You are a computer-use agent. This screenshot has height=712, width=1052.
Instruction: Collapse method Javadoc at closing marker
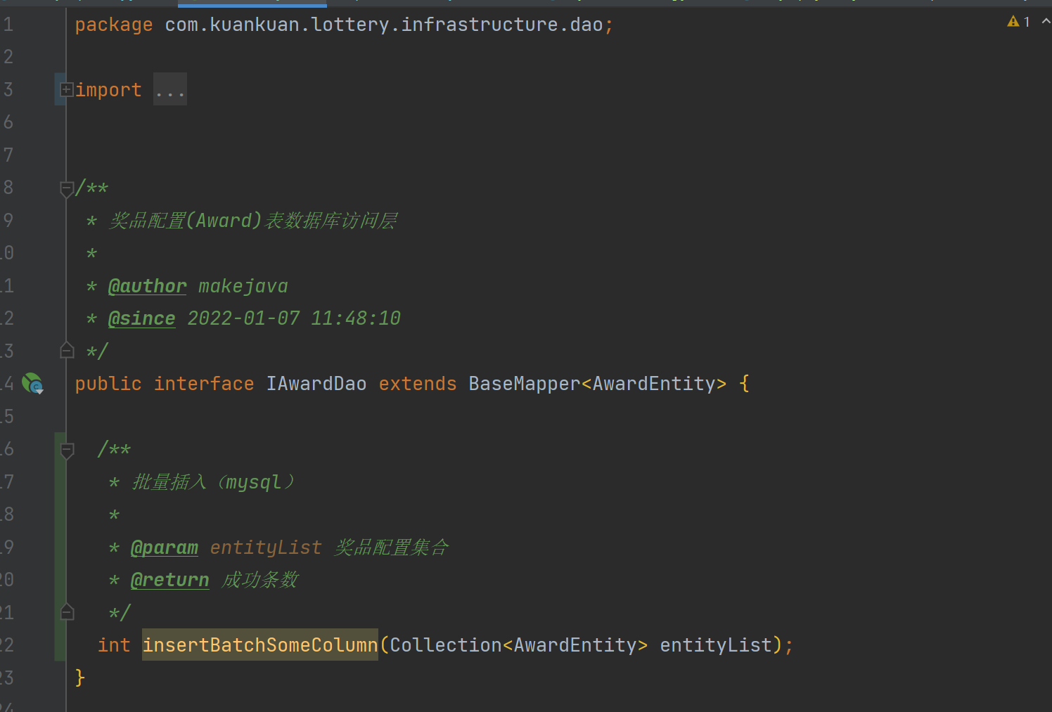pos(67,612)
